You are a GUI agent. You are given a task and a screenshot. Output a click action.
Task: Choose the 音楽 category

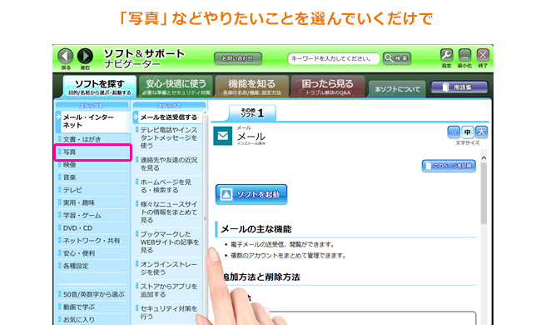[93, 177]
